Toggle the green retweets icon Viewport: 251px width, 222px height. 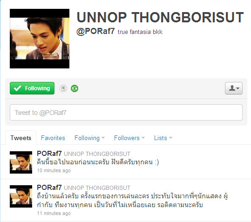[x=75, y=88]
